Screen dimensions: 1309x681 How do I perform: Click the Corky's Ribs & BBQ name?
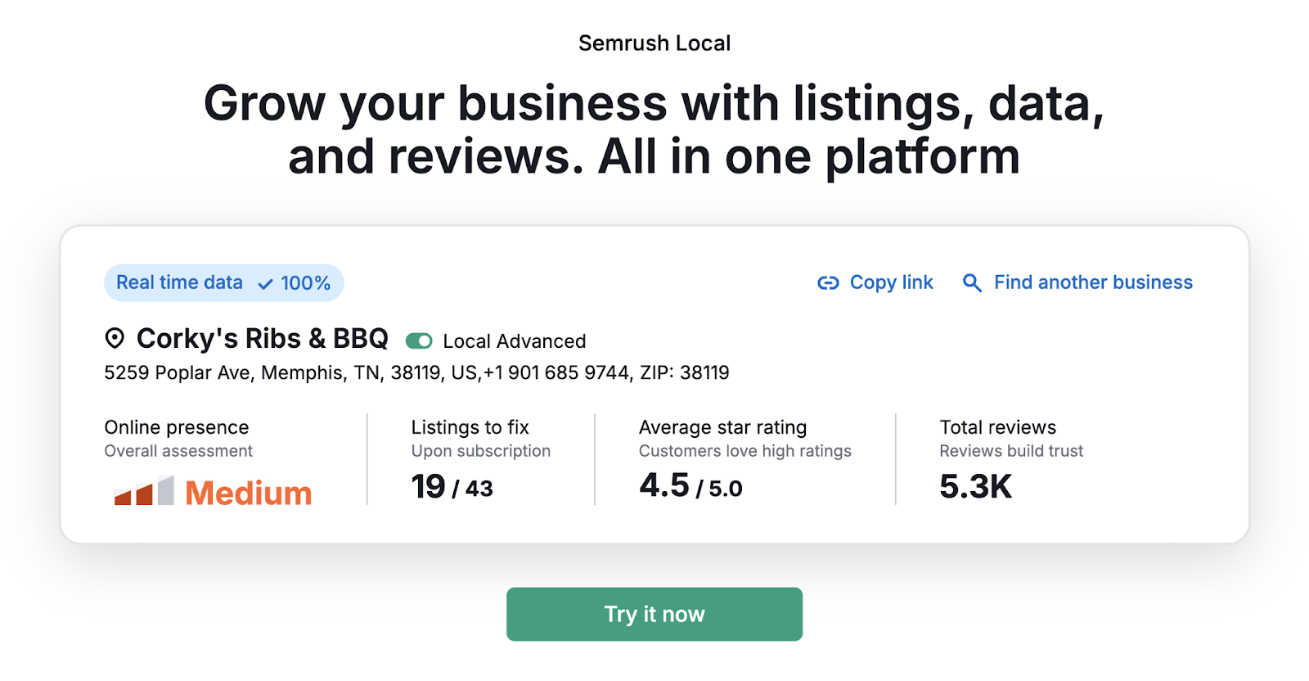(x=263, y=338)
